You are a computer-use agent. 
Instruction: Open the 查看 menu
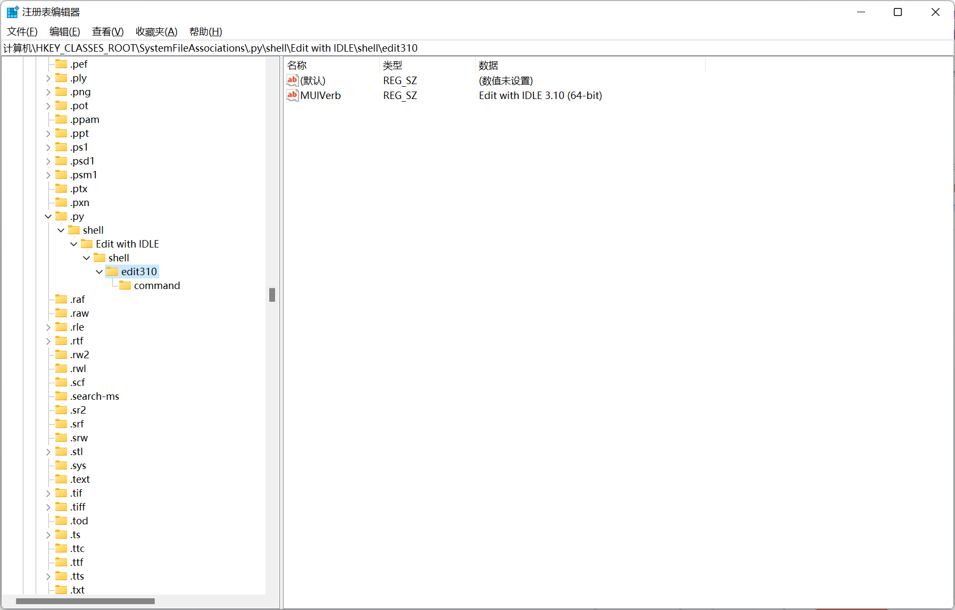point(107,31)
